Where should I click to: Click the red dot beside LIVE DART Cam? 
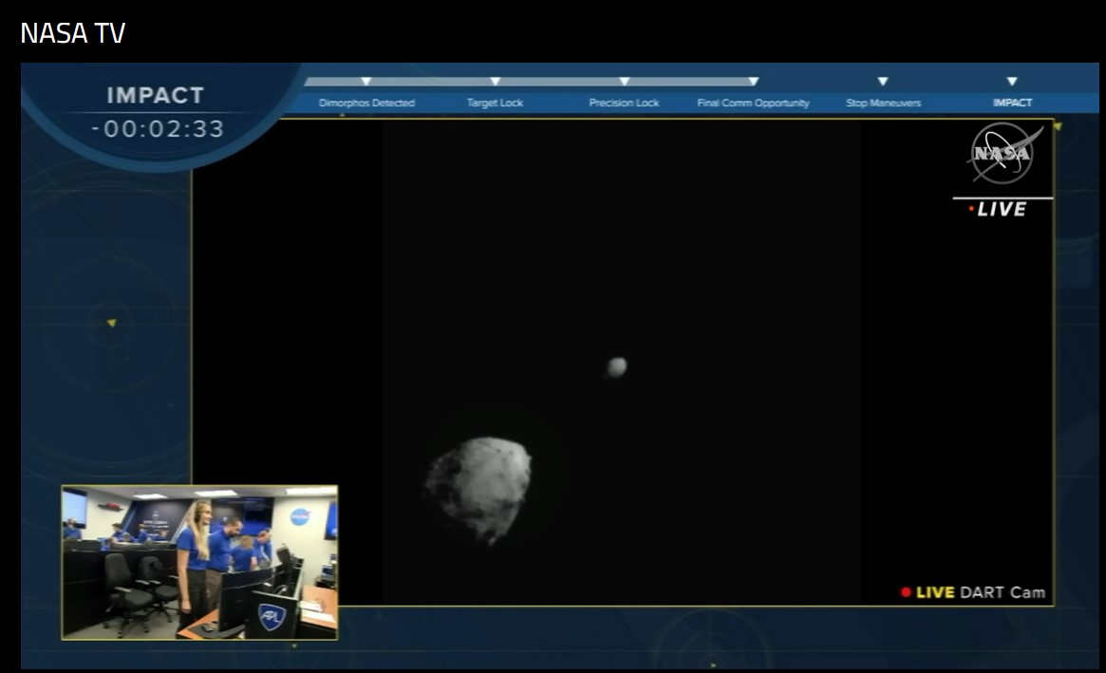(906, 592)
